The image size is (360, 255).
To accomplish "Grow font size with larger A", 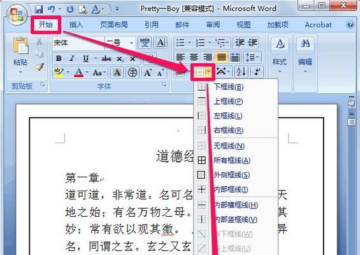I will [147, 73].
